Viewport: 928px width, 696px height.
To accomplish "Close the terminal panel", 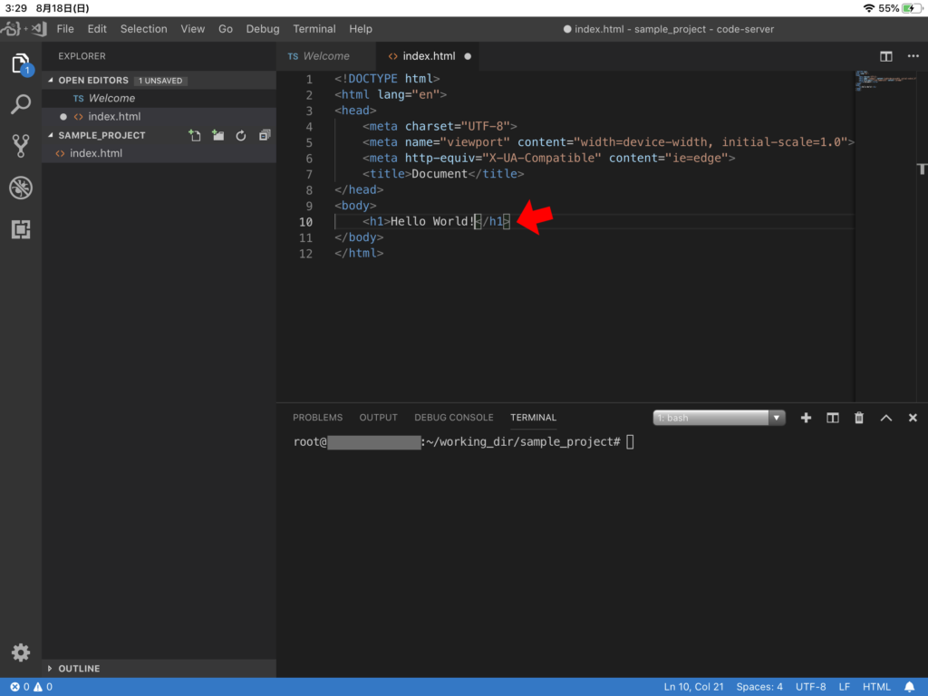I will (913, 418).
